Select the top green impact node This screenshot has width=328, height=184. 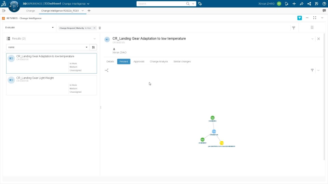213,118
